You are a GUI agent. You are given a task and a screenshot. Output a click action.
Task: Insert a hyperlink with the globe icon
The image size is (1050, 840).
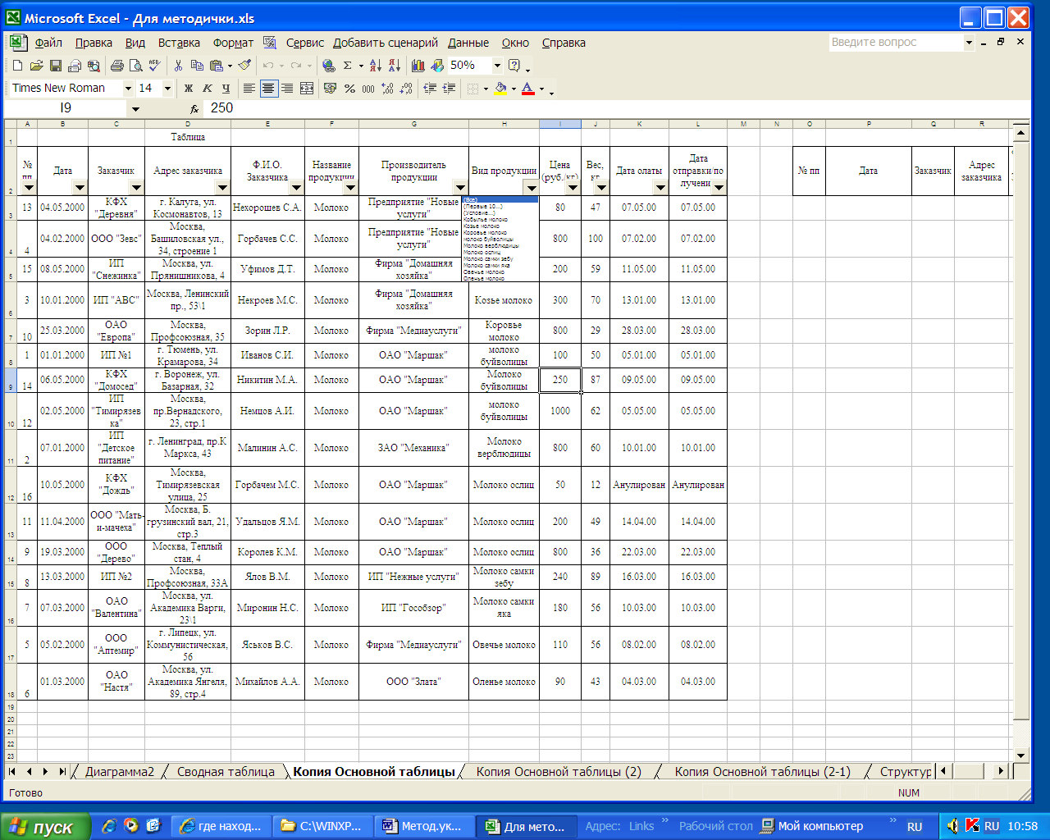point(329,66)
